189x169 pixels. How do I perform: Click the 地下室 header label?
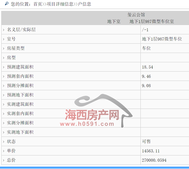[x=114, y=21]
